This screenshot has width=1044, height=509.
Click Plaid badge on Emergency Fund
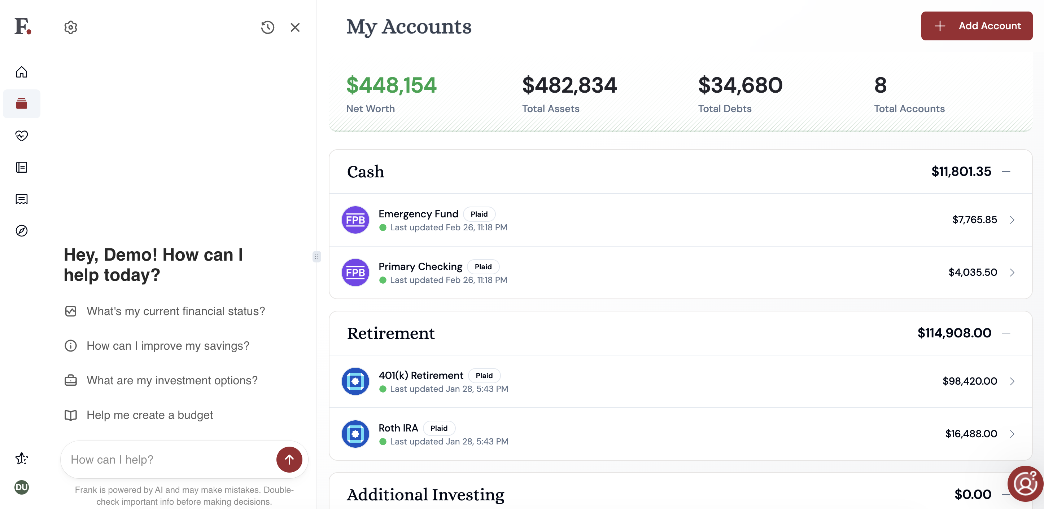[x=479, y=214]
